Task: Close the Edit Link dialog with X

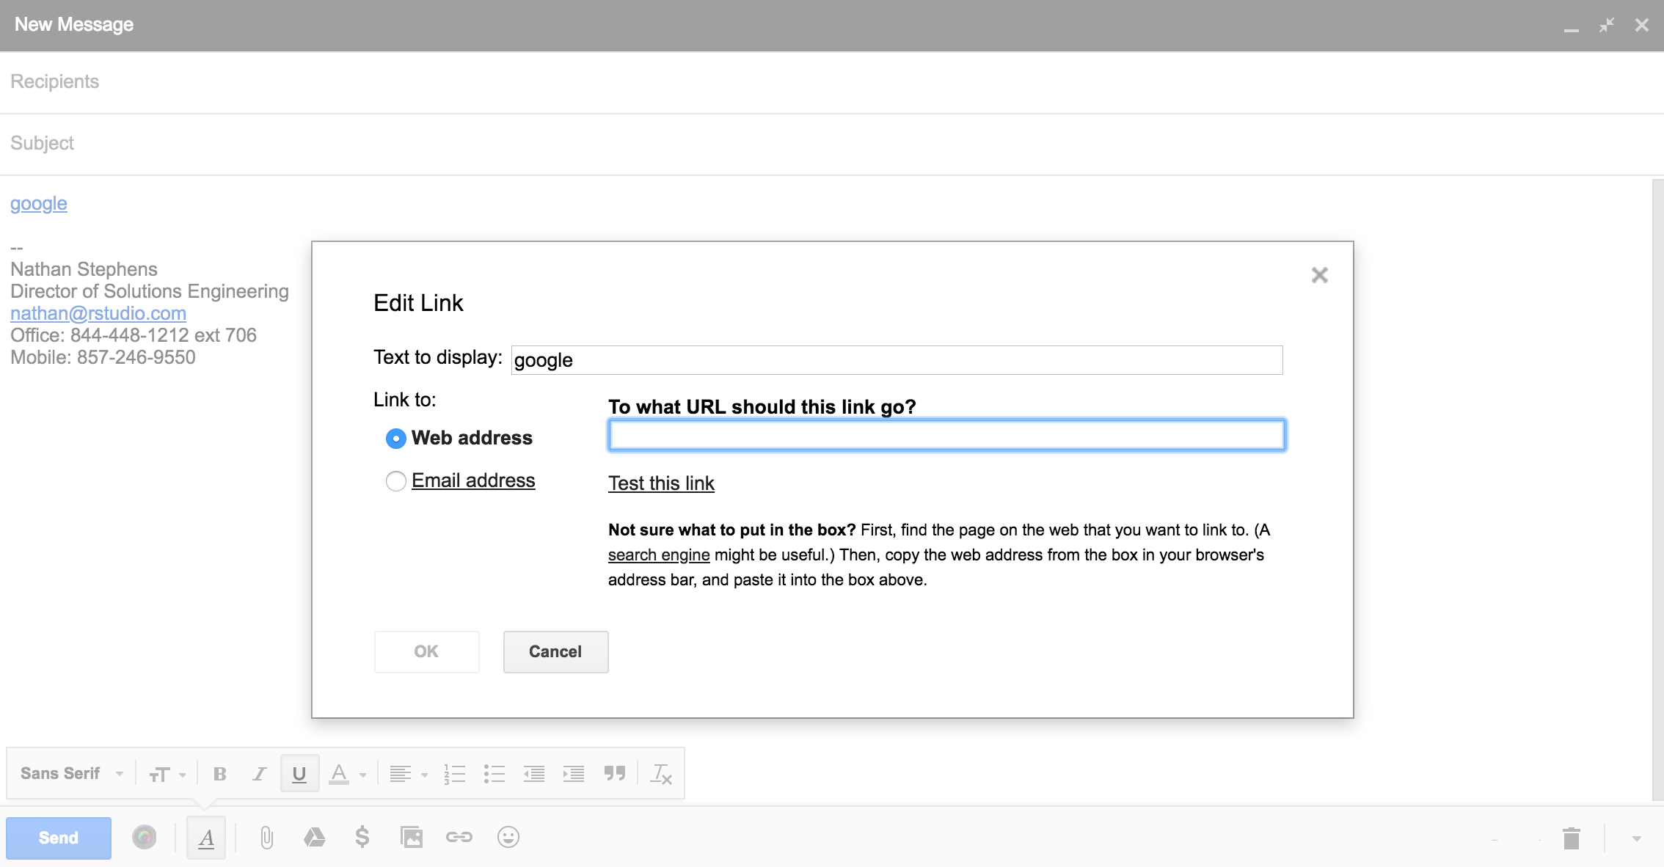Action: [x=1319, y=275]
